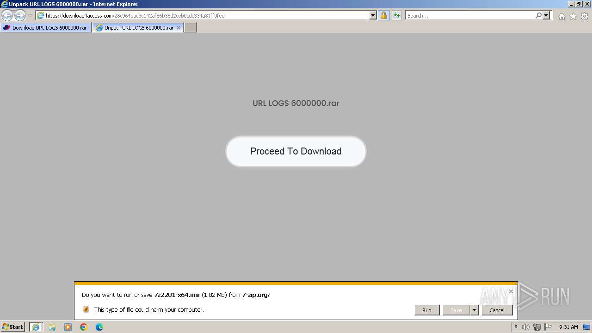Image resolution: width=592 pixels, height=333 pixels.
Task: Click the Internet Explorer taskbar icon
Action: pyautogui.click(x=36, y=327)
